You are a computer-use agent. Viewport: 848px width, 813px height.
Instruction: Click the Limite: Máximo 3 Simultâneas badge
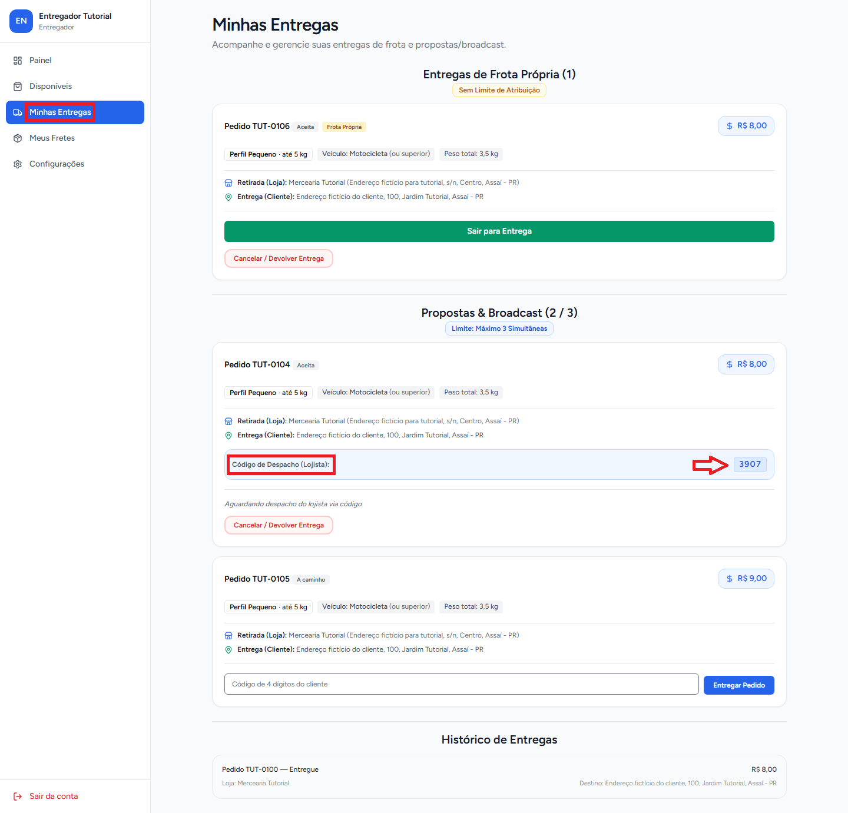point(499,328)
